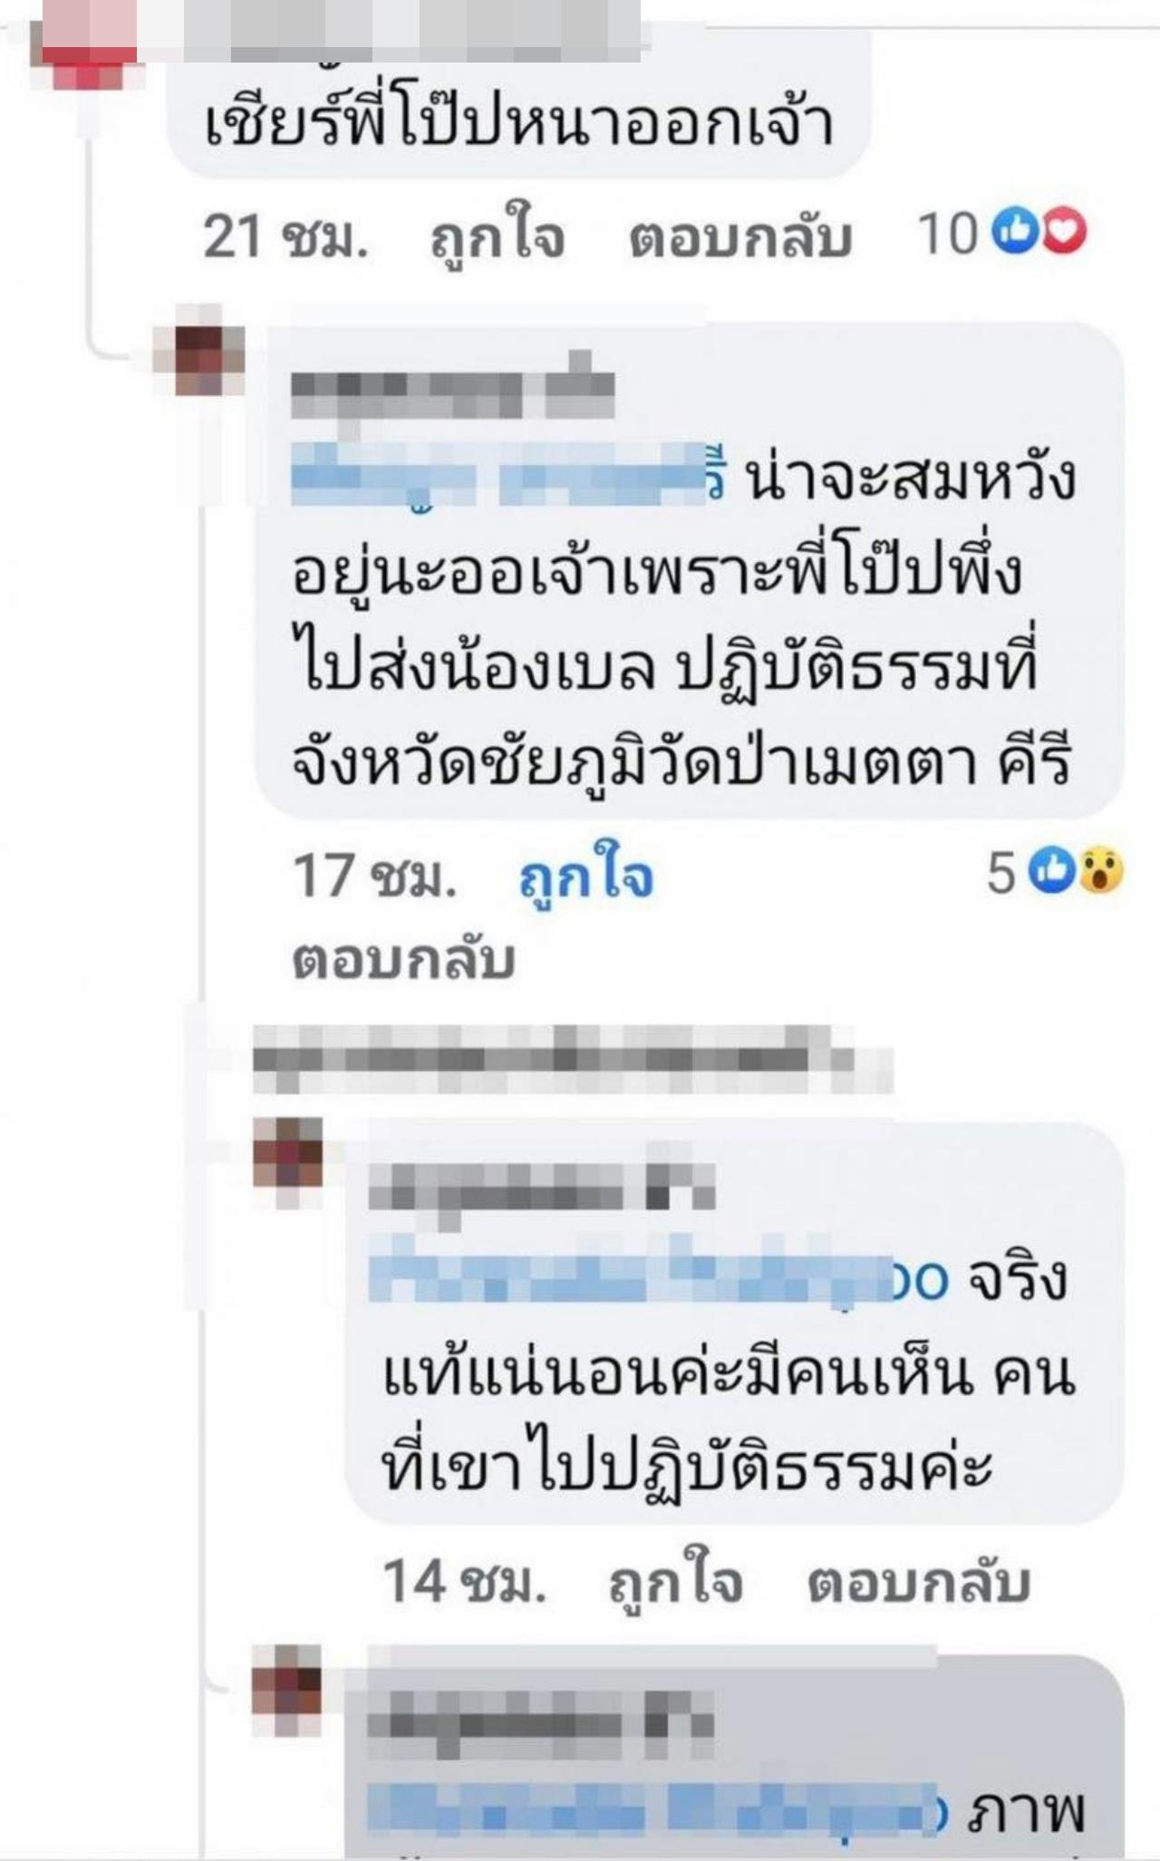Click the blue tagged name before น่าจะสมหวัง
Image resolution: width=1160 pixels, height=1861 pixels.
click(508, 474)
